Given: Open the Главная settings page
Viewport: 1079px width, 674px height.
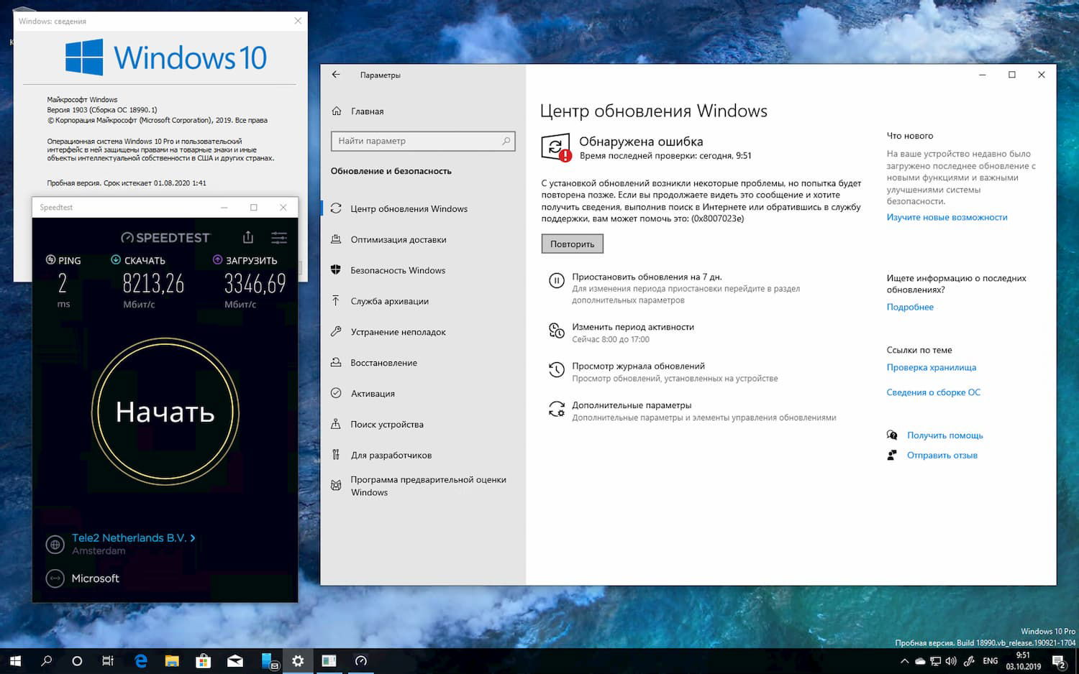Looking at the screenshot, I should pyautogui.click(x=367, y=111).
